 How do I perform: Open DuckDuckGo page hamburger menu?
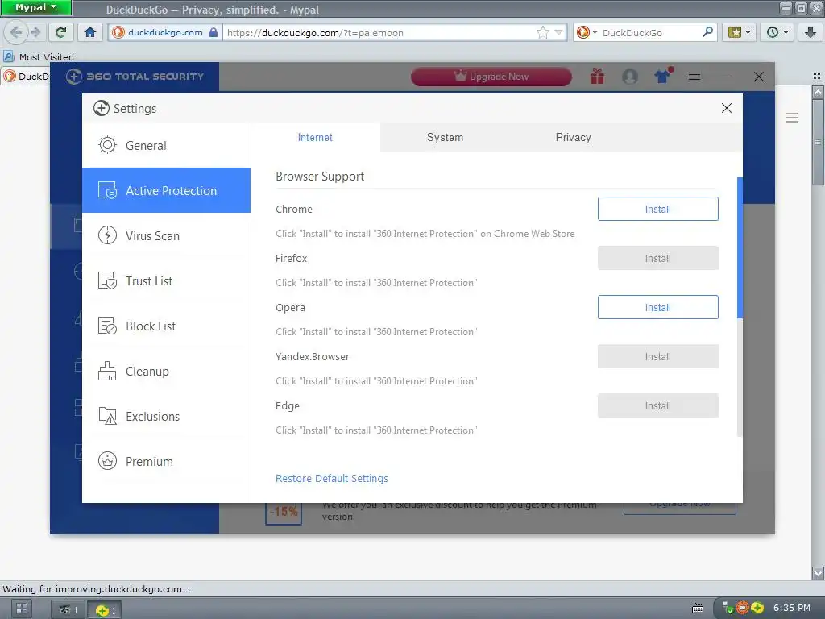tap(793, 118)
